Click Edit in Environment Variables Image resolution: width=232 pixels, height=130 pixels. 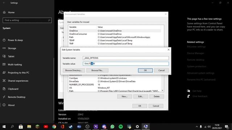pyautogui.click(x=141, y=96)
